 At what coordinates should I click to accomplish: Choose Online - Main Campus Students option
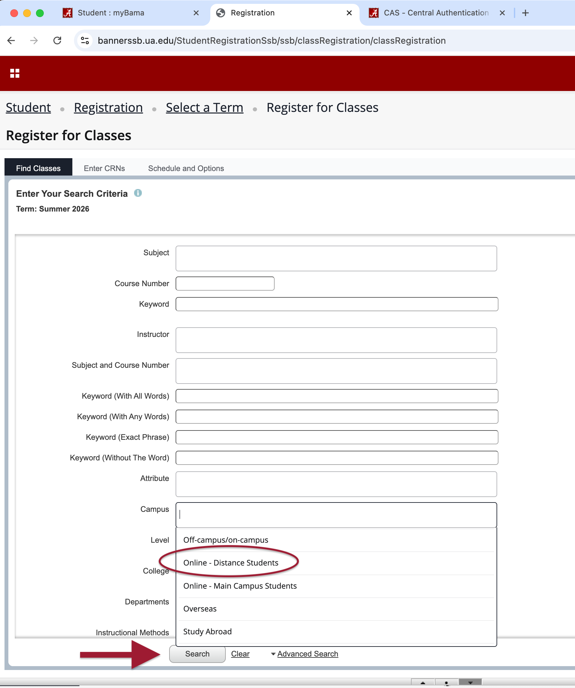[x=336, y=586]
